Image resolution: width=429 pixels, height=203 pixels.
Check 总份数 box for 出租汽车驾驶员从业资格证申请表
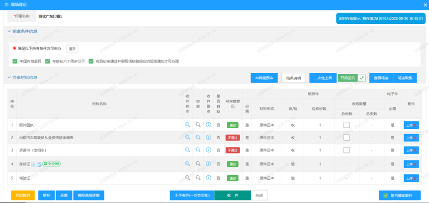[x=346, y=138]
